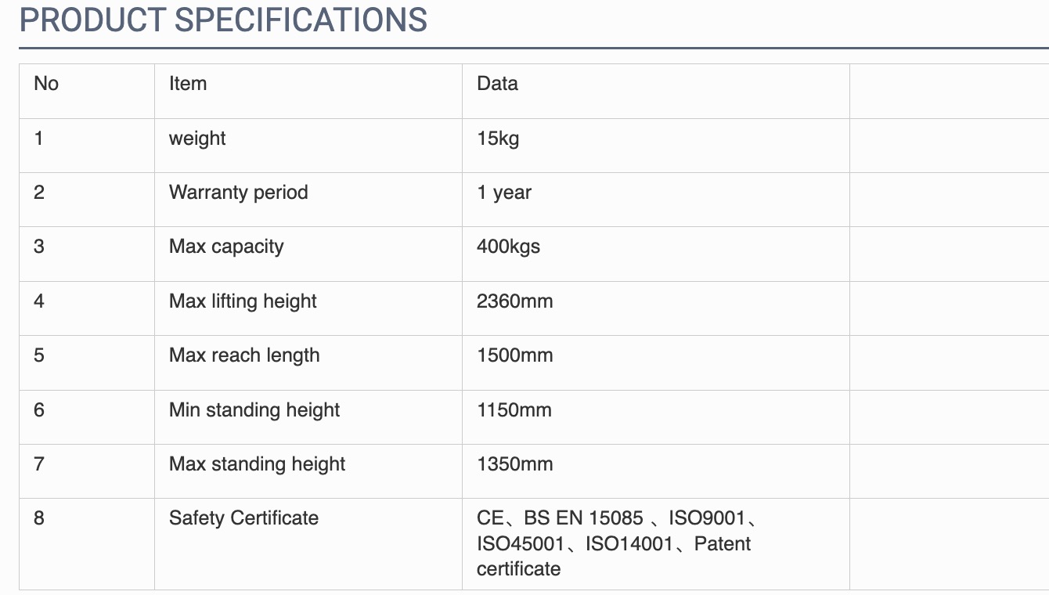Select the '15kg' data value
Screen dimensions: 1049x595
tap(498, 139)
